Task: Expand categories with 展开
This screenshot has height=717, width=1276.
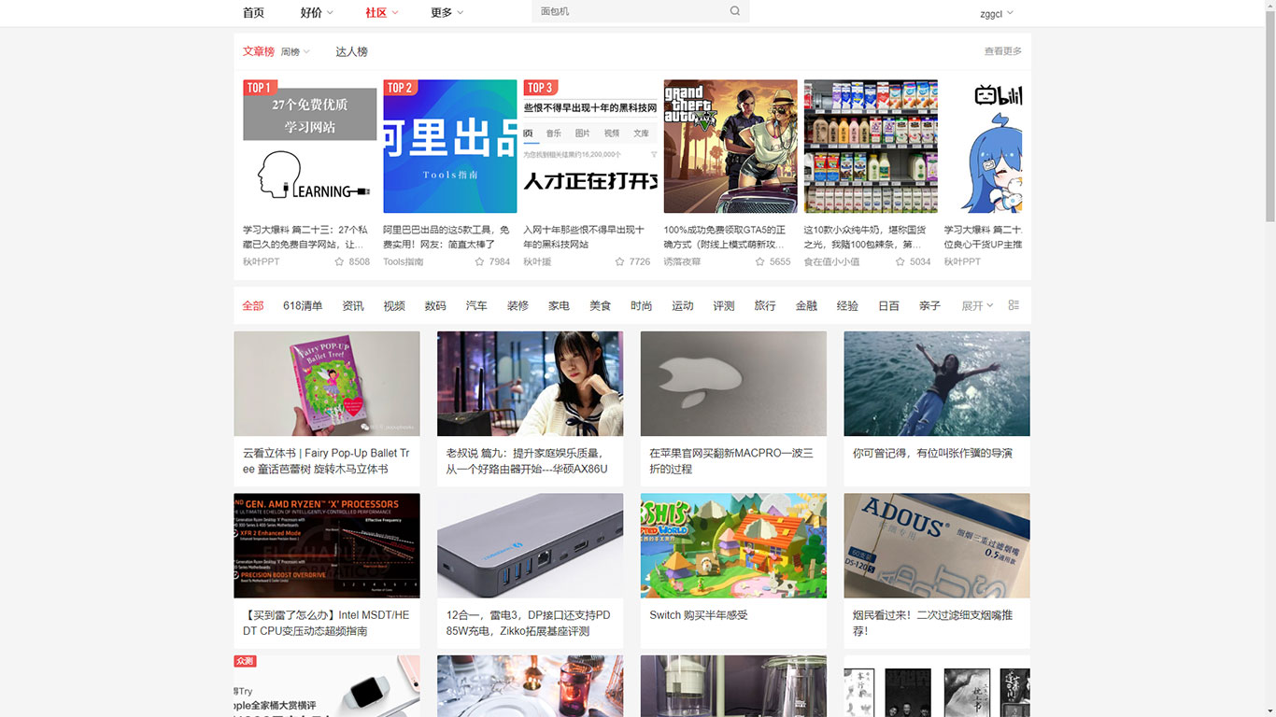Action: [977, 306]
